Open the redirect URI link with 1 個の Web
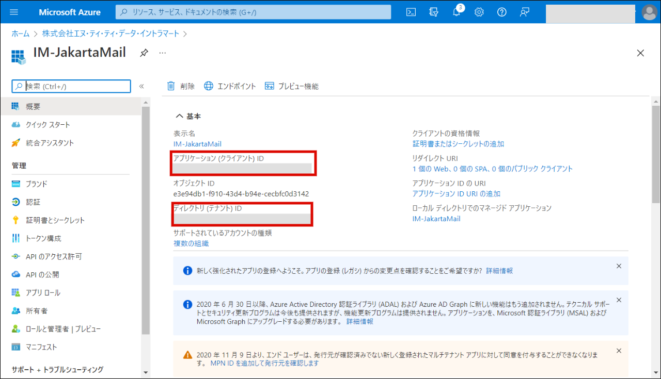 point(493,169)
